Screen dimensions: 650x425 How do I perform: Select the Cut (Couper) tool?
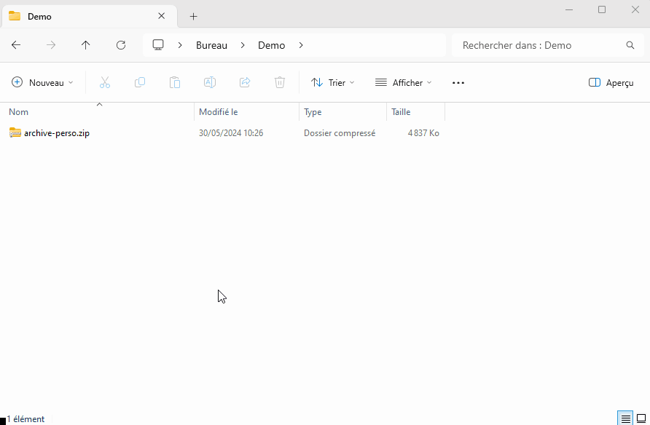(x=105, y=82)
